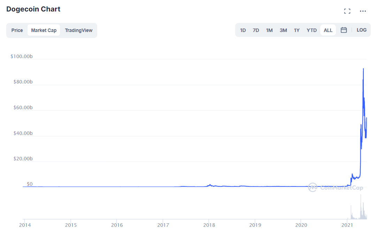Set chart range to 7D

click(x=256, y=30)
